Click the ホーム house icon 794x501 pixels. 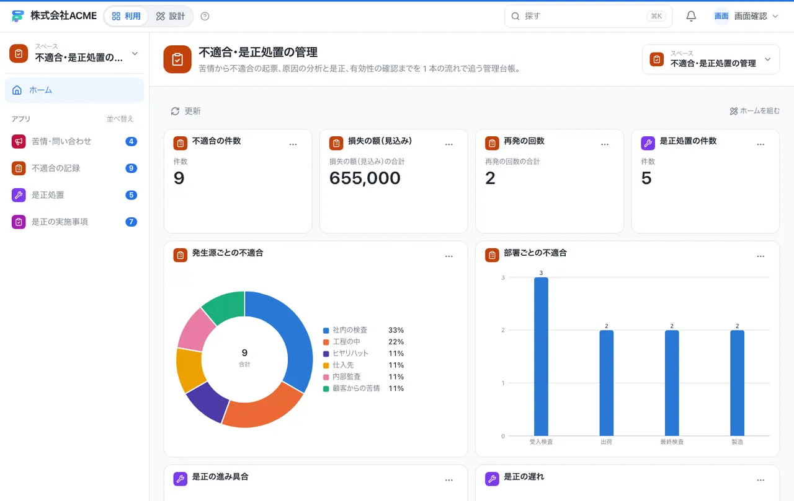[x=17, y=90]
